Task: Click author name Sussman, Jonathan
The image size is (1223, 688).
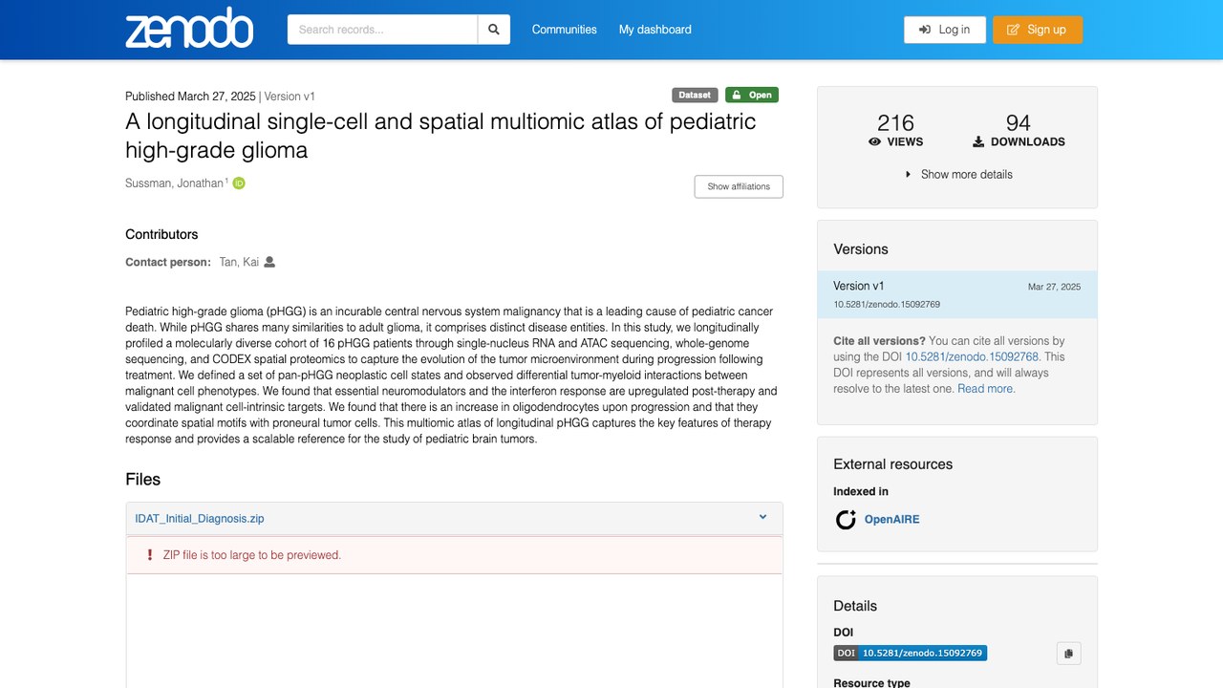Action: point(174,183)
